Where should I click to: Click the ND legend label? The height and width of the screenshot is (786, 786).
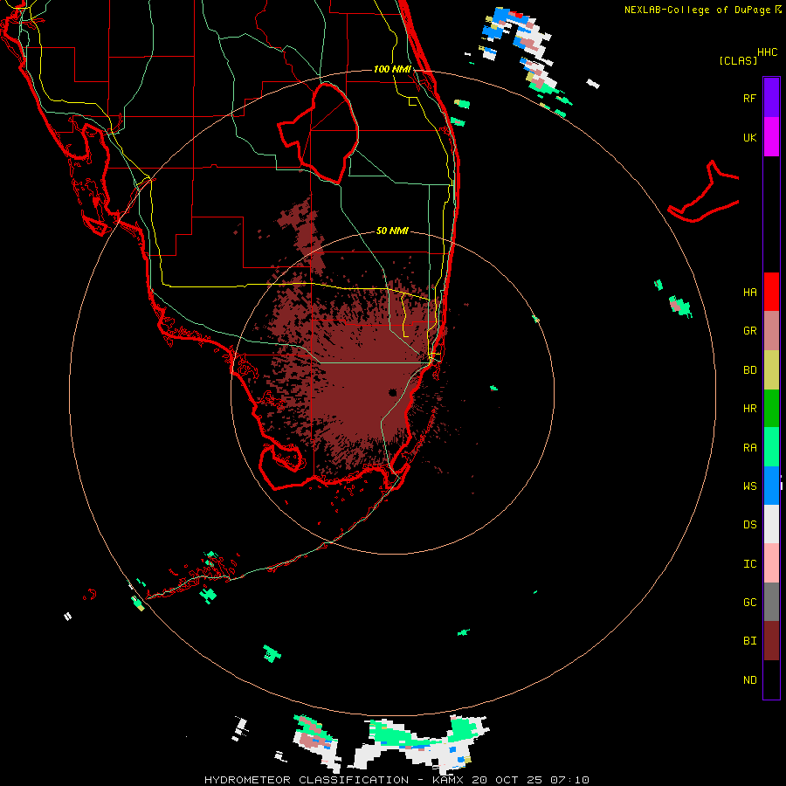(x=749, y=679)
